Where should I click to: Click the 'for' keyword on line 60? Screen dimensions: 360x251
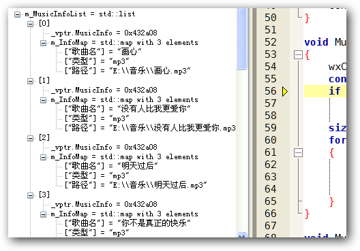[337, 140]
